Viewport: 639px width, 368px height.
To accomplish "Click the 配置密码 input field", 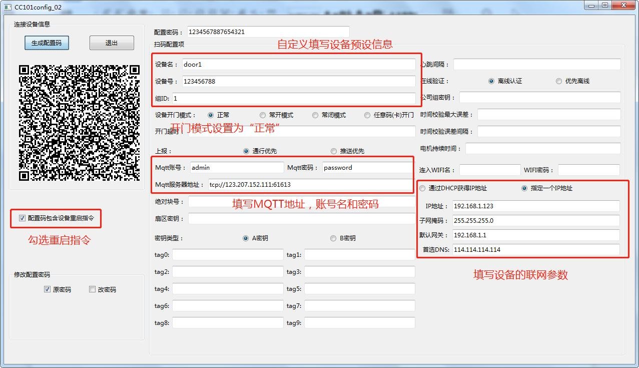I will 268,32.
